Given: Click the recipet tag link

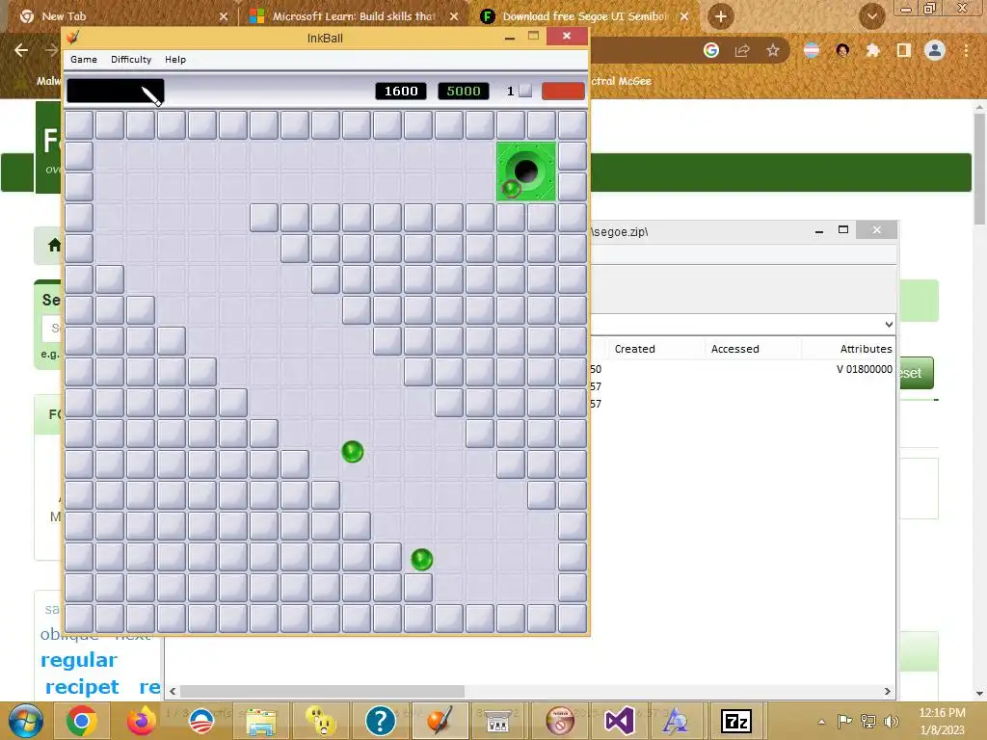Looking at the screenshot, I should tap(82, 686).
